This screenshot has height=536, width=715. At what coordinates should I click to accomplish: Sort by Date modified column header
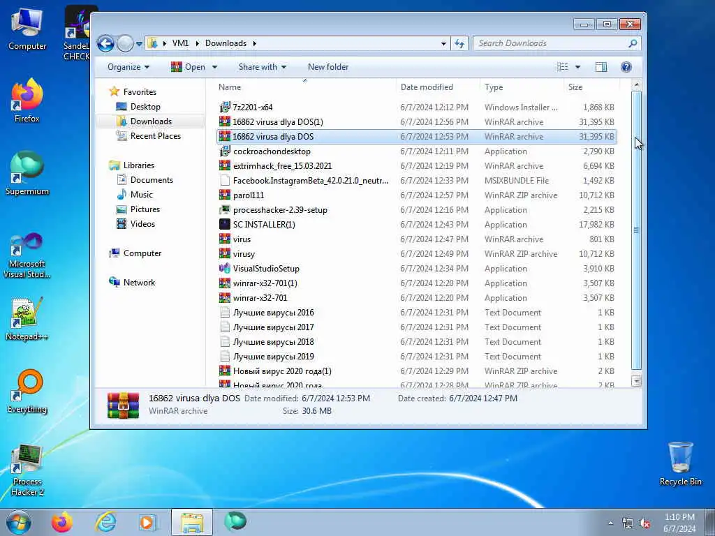427,87
